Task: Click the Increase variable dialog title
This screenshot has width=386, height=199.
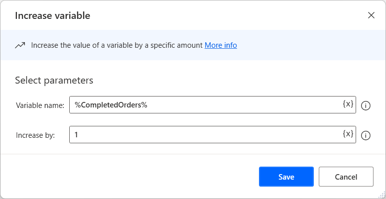Action: pos(52,15)
